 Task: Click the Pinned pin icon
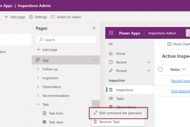(111, 70)
